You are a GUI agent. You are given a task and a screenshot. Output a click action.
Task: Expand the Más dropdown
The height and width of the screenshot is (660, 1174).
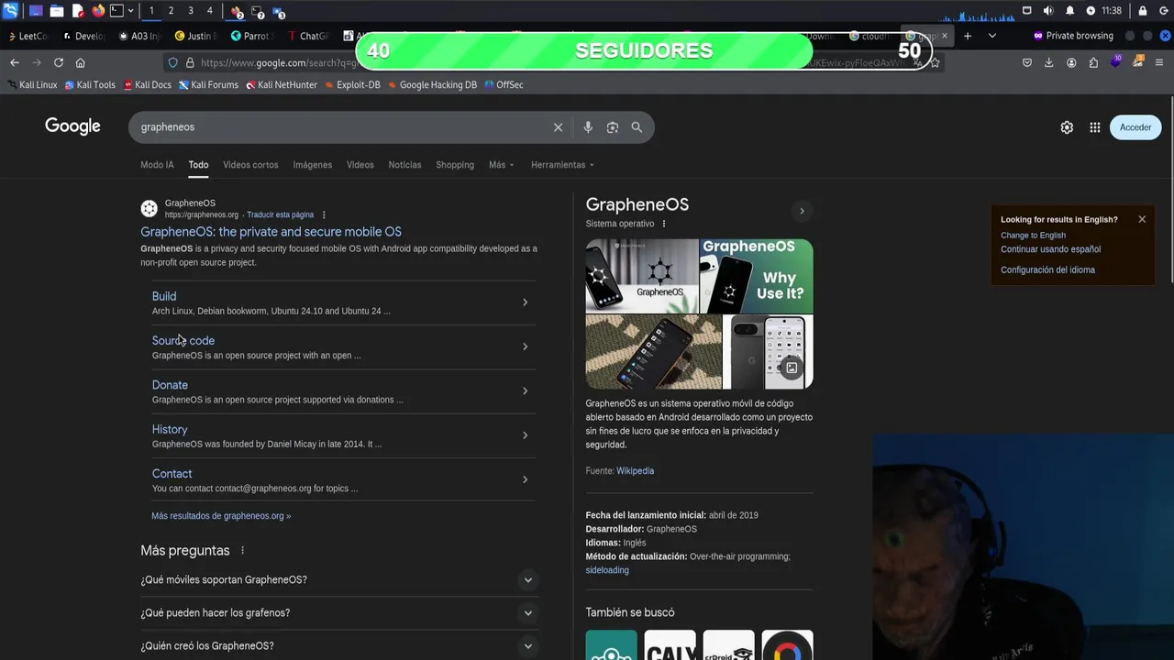point(502,165)
